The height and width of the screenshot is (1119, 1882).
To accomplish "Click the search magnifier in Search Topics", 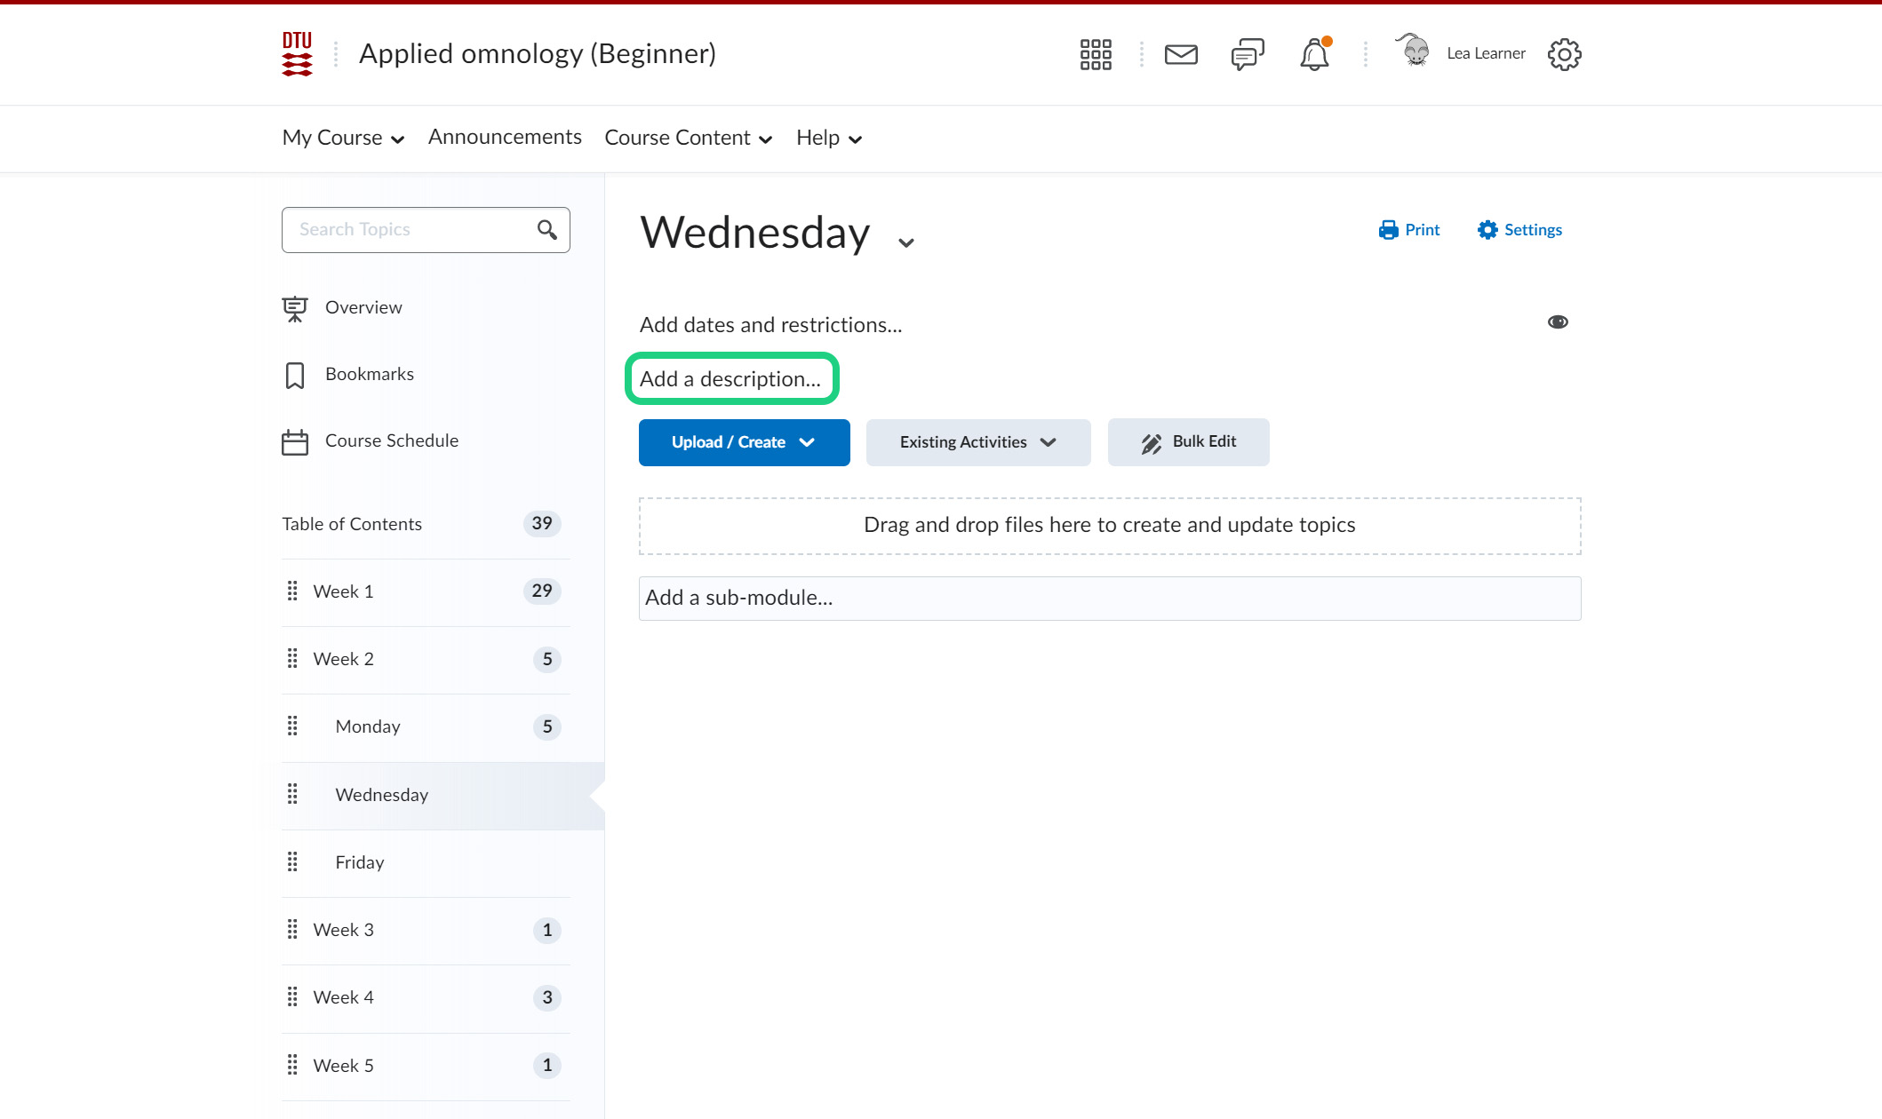I will (x=546, y=230).
